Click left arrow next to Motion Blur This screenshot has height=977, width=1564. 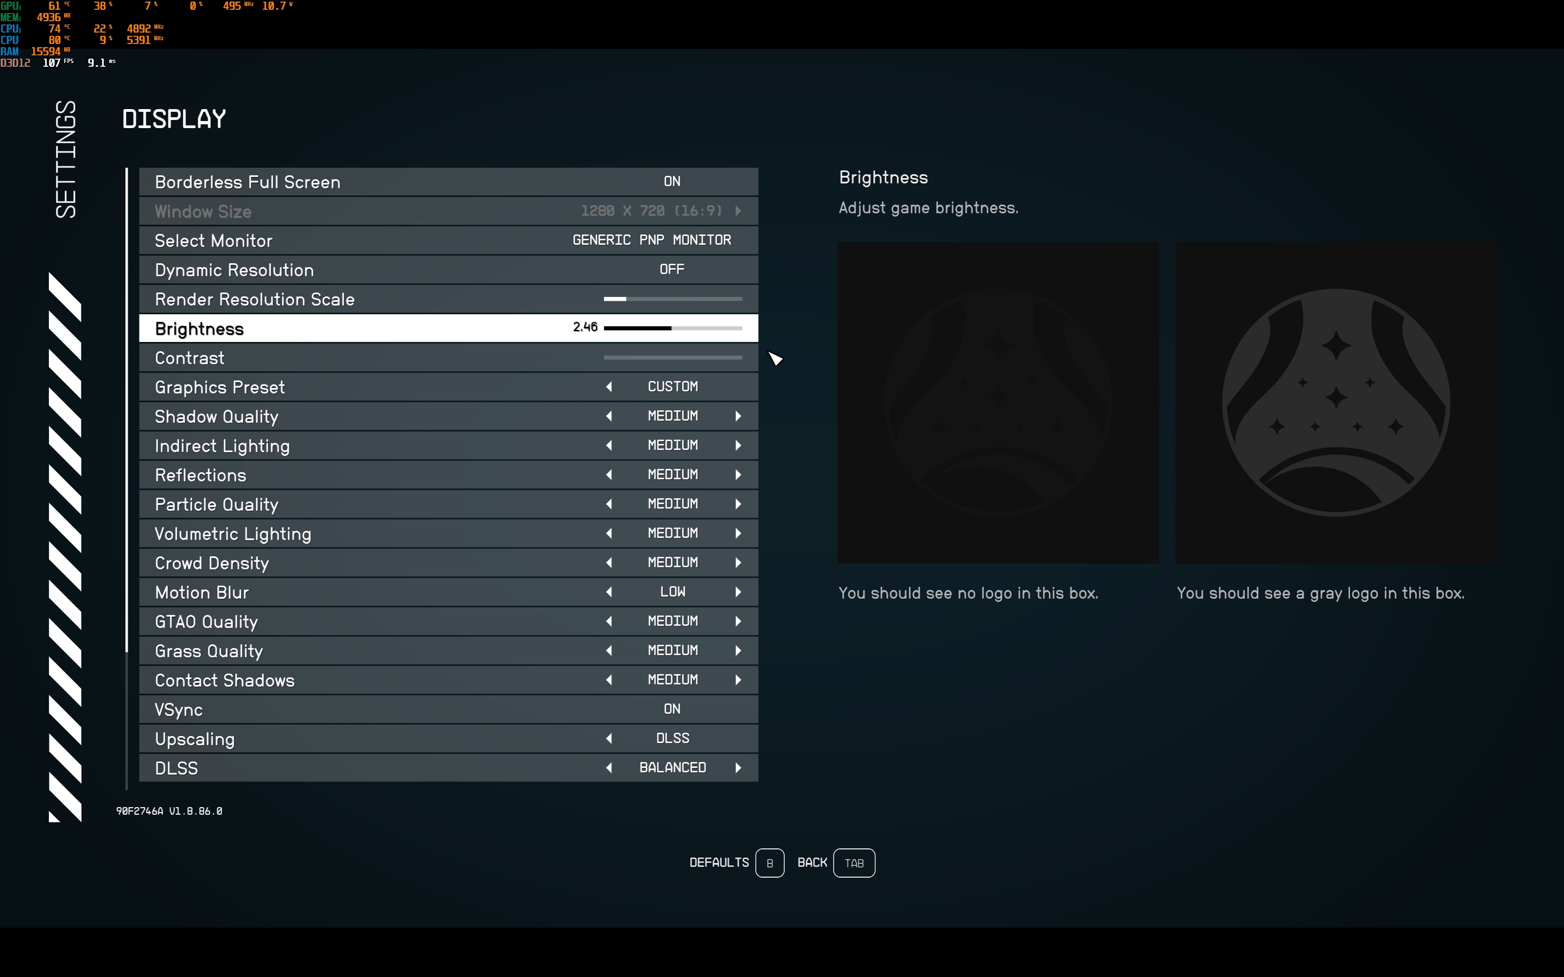tap(609, 592)
